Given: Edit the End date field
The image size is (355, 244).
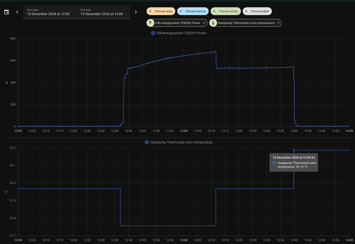Looking at the screenshot, I should click(x=103, y=12).
